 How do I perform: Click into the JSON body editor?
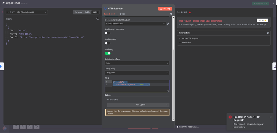click(x=137, y=86)
